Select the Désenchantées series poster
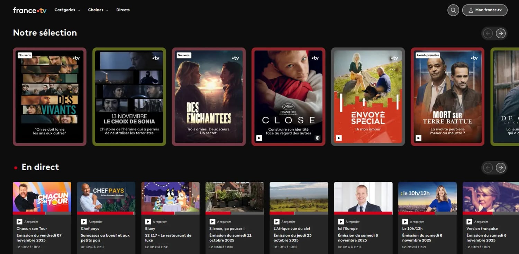This screenshot has height=254, width=519. 209,97
